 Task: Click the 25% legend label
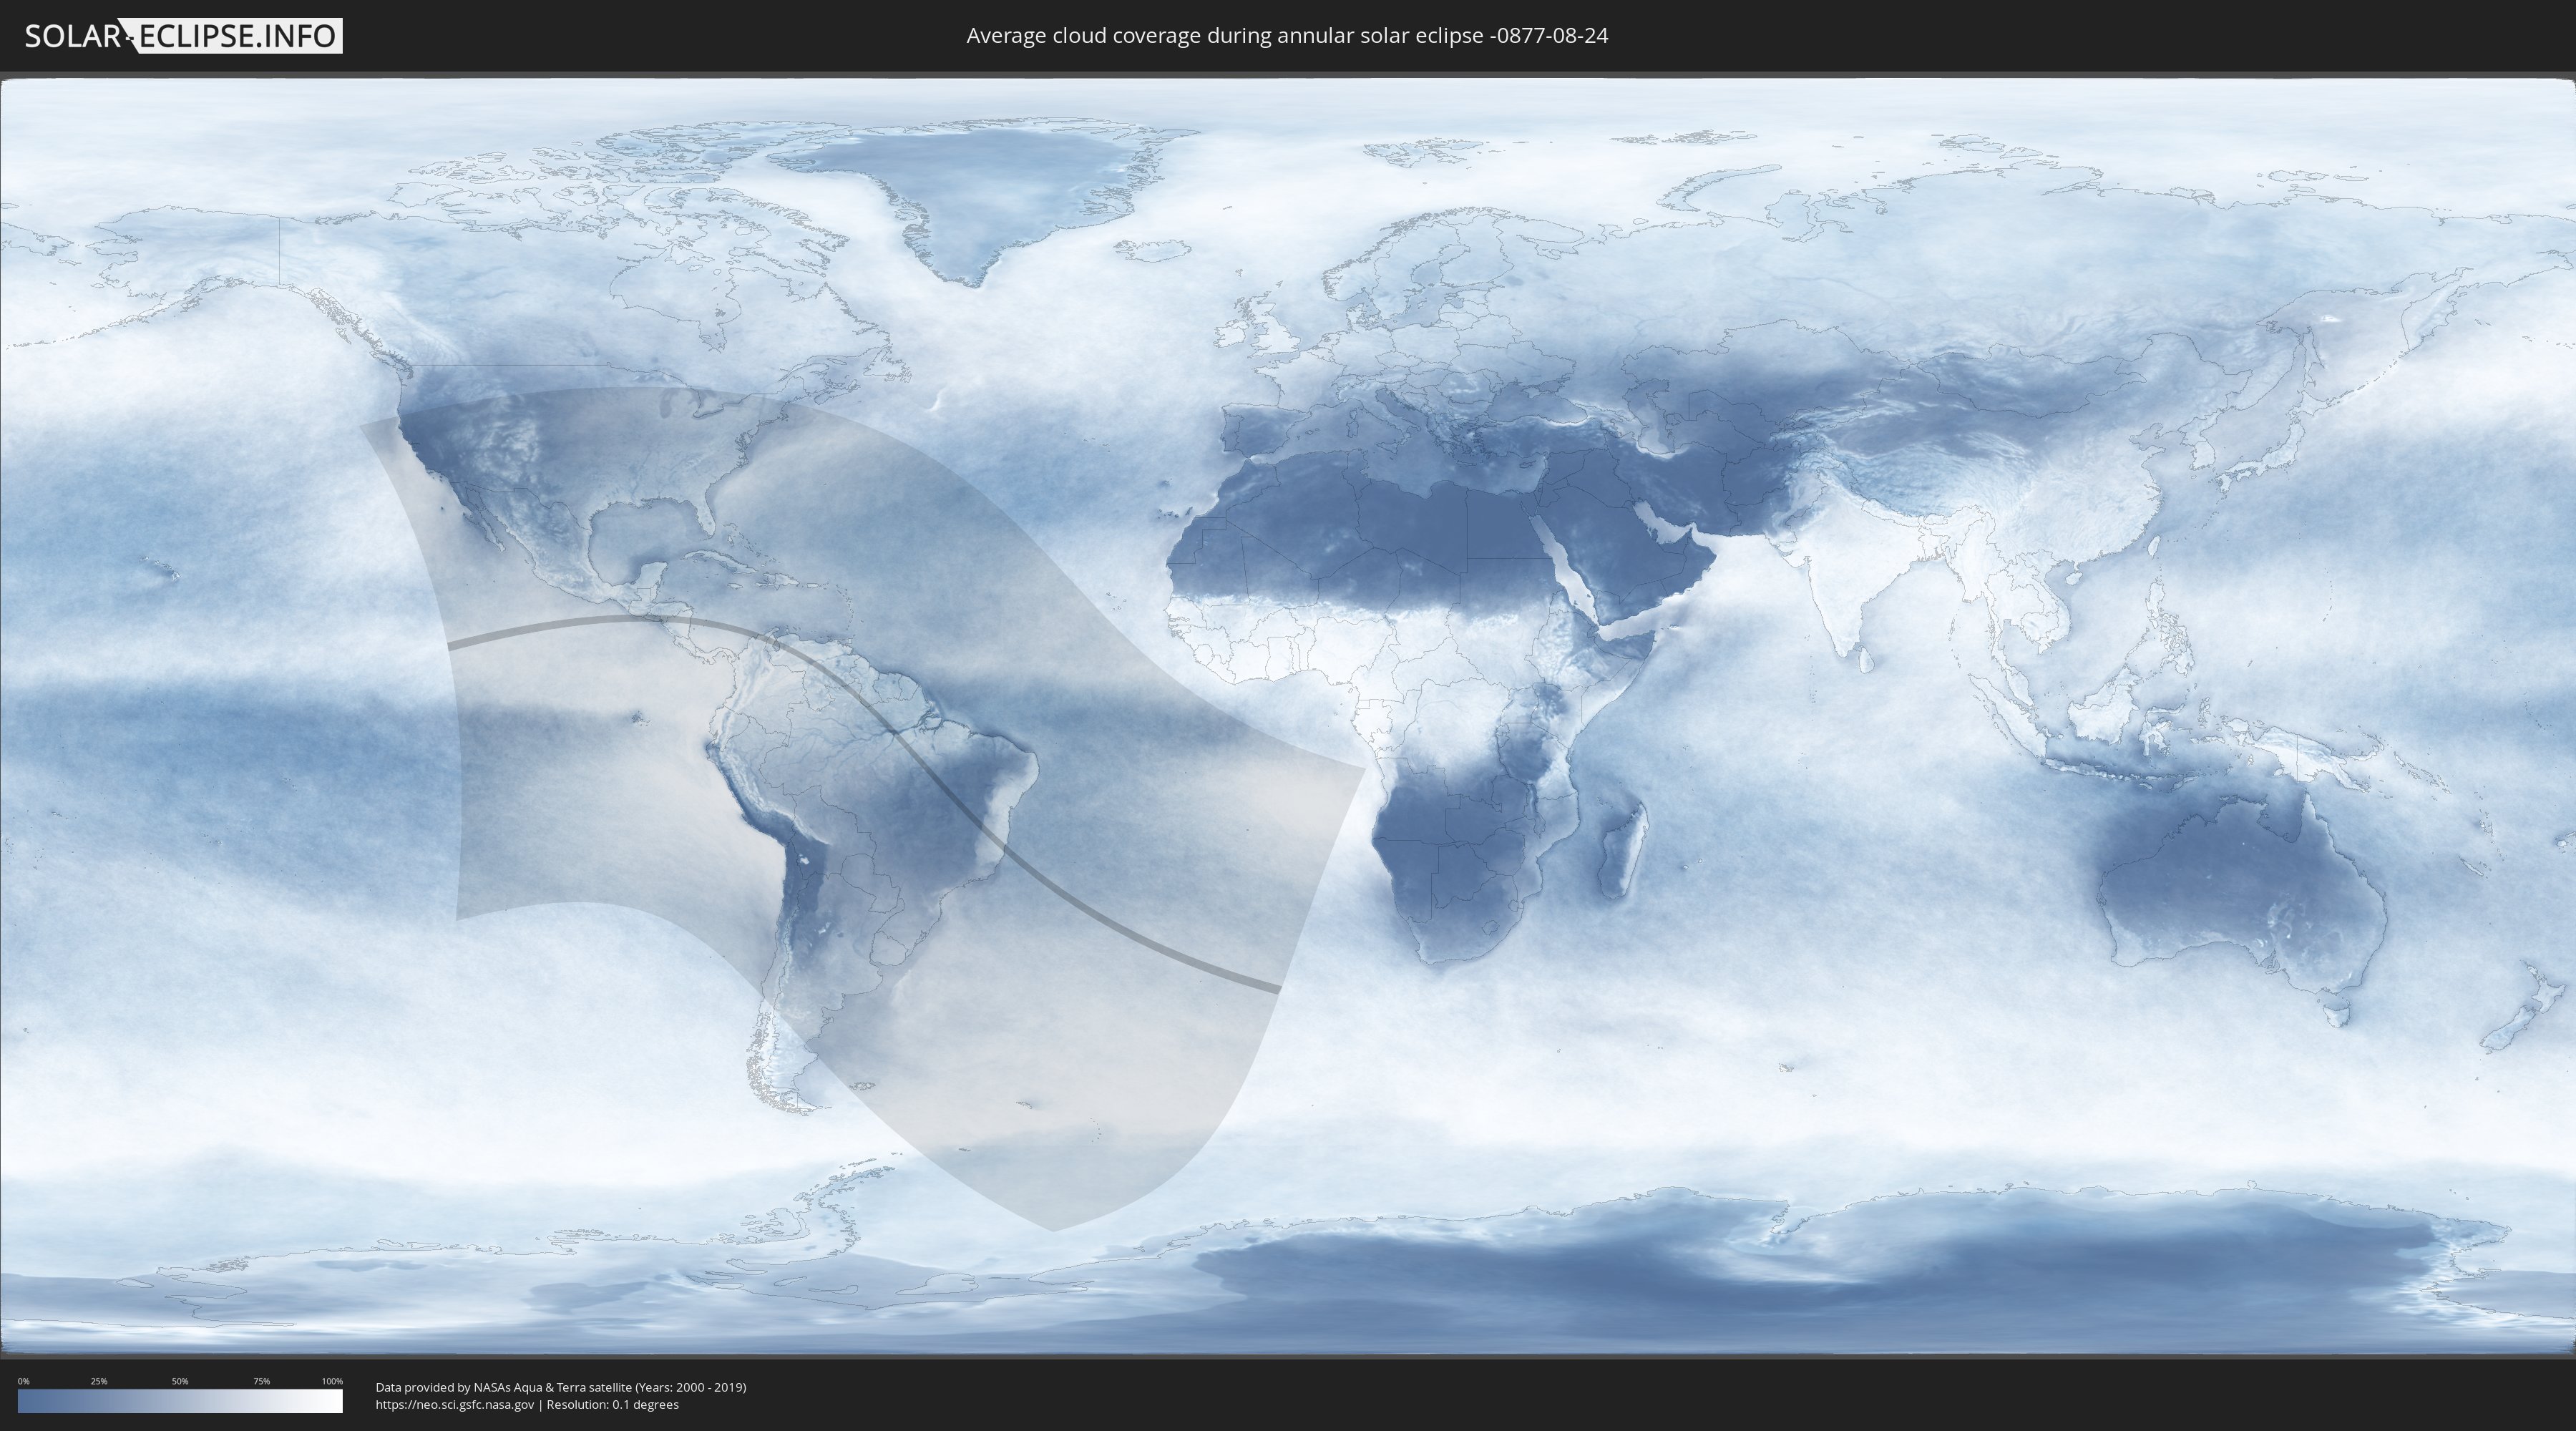[x=99, y=1381]
